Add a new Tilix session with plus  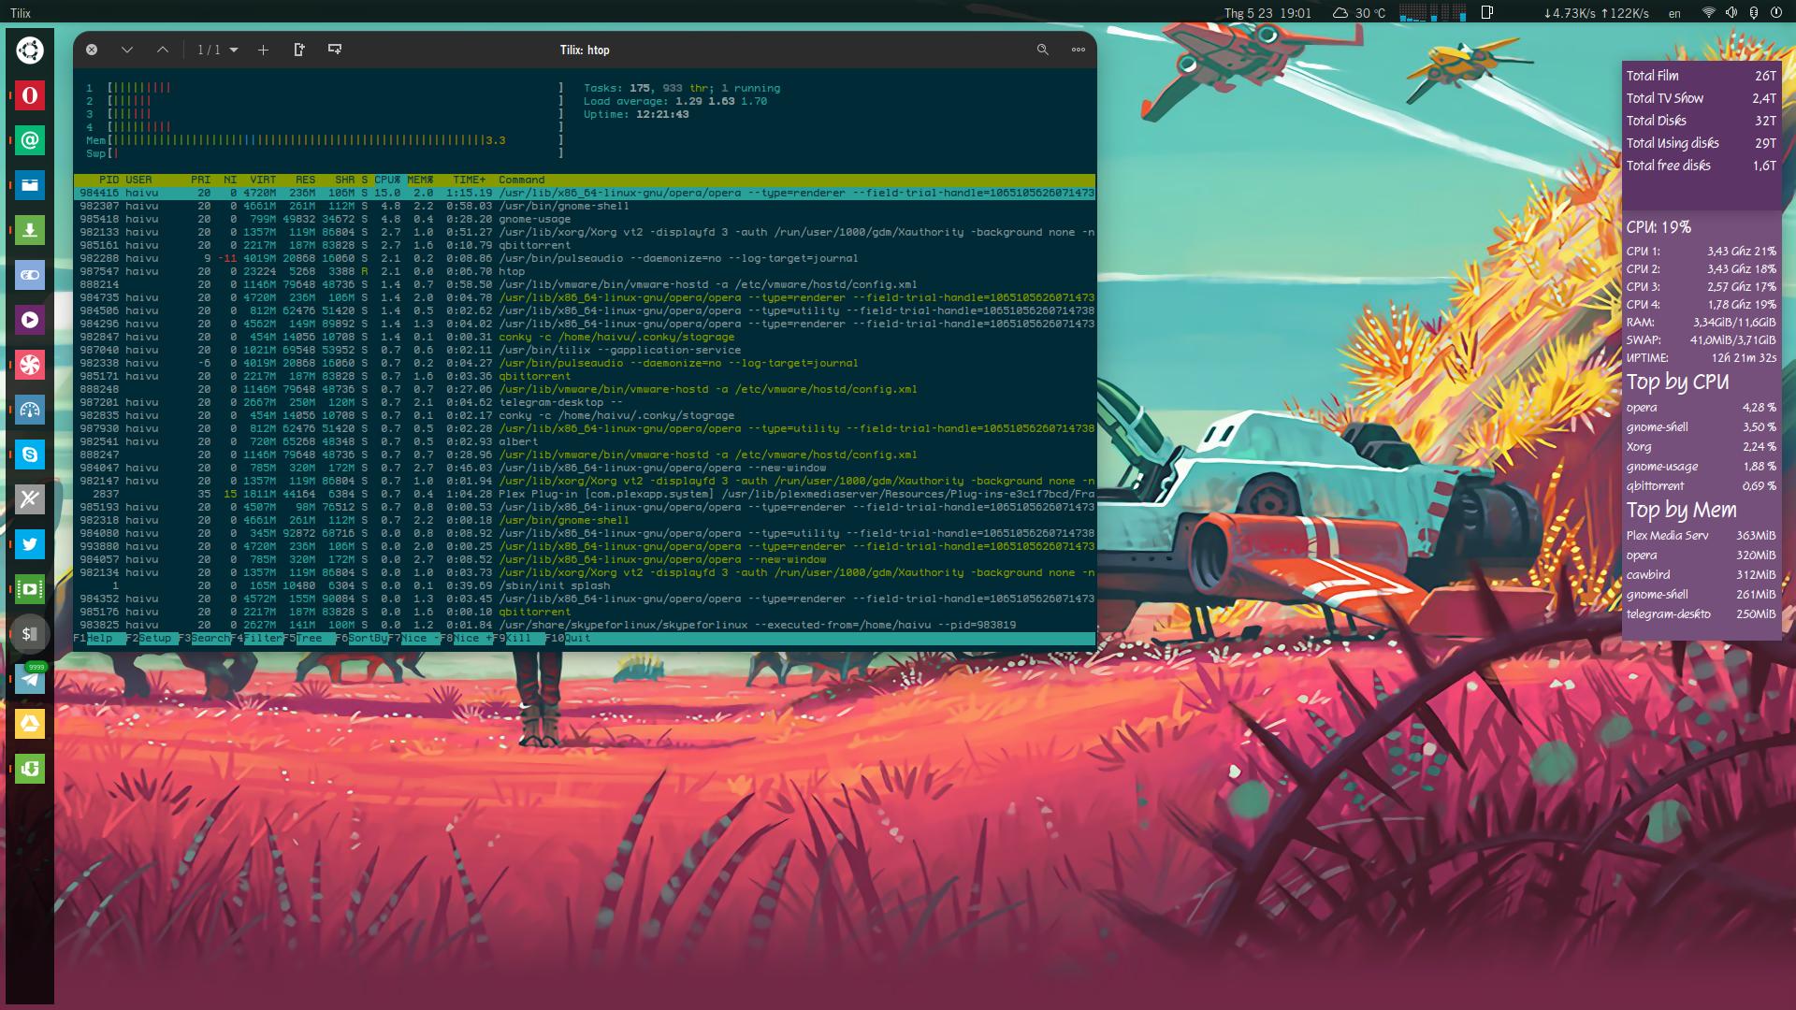click(x=263, y=50)
